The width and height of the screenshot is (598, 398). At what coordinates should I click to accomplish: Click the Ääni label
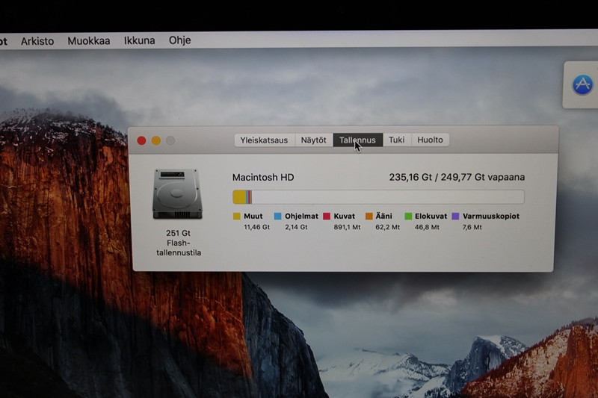point(383,216)
